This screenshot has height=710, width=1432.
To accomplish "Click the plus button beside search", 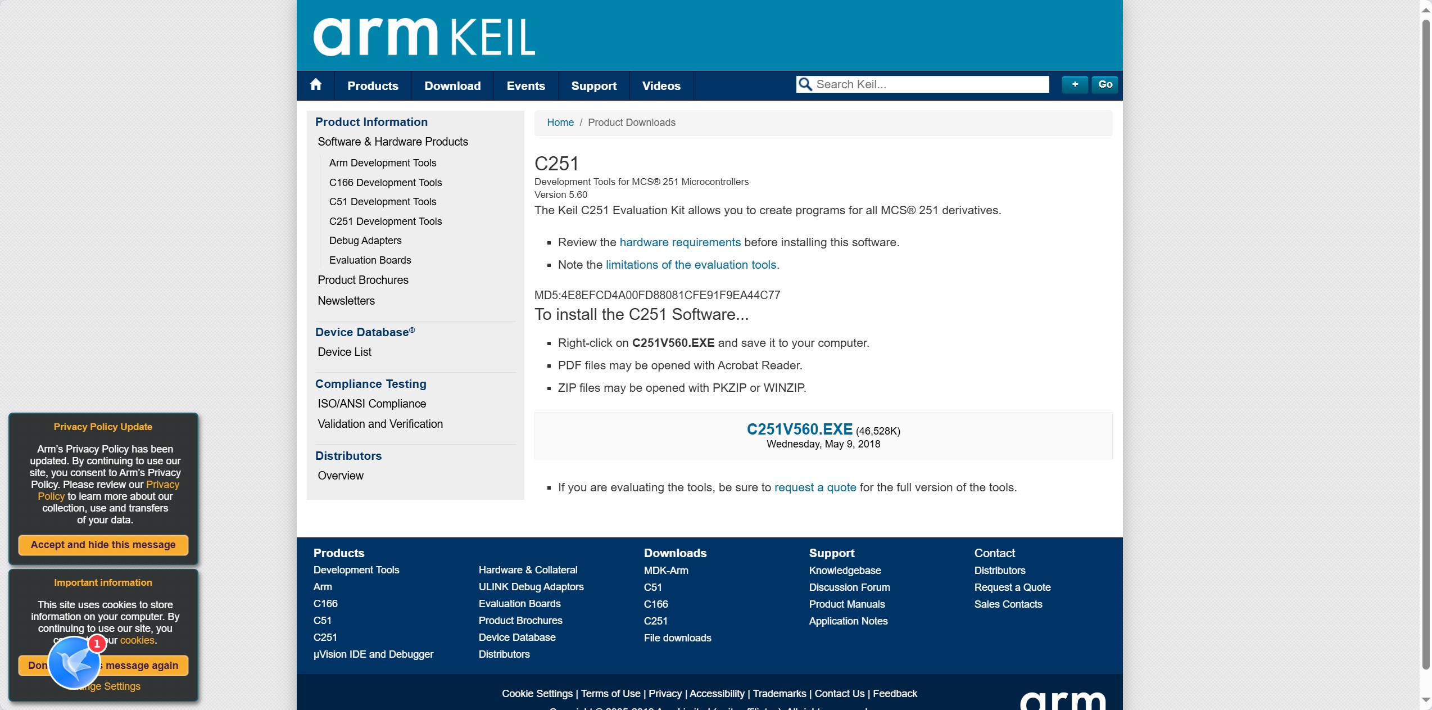I will [x=1075, y=84].
